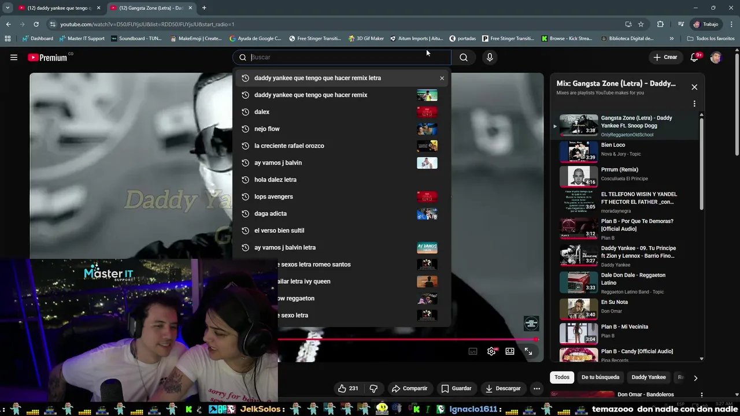The height and width of the screenshot is (416, 740).
Task: Select the 'daga adicta' suggestion
Action: tap(342, 214)
